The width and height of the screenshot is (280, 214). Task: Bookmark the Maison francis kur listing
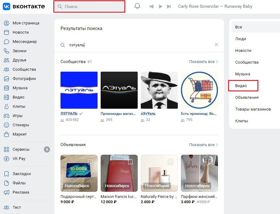pos(130,162)
